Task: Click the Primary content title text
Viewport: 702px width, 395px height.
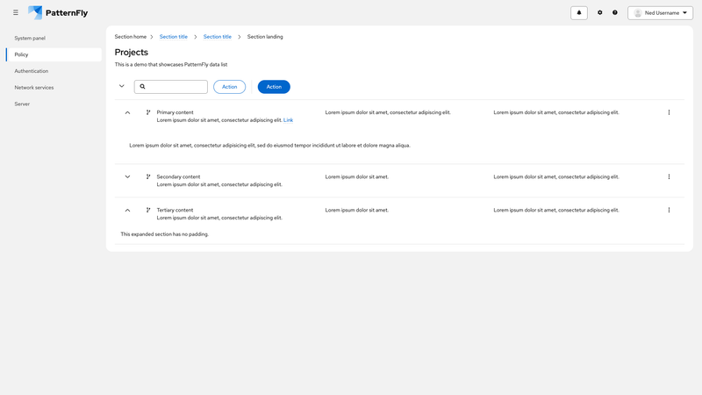Action: tap(175, 112)
